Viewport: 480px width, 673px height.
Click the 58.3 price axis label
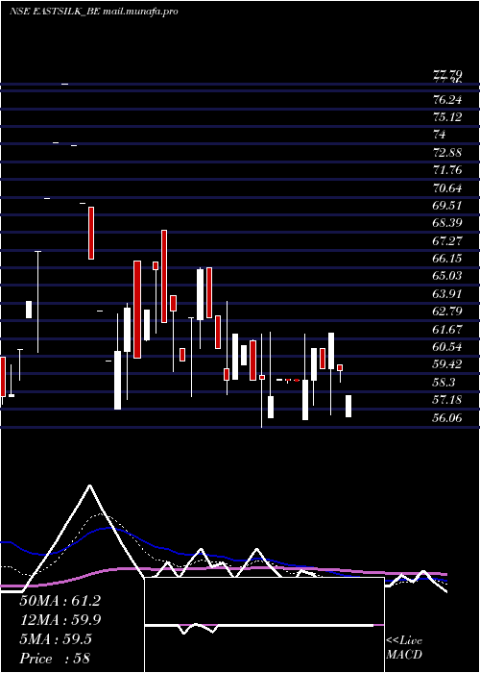pyautogui.click(x=444, y=382)
